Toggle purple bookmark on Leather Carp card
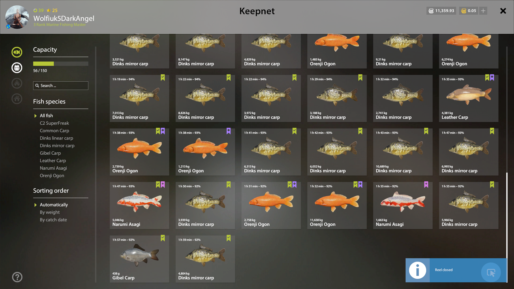 click(492, 78)
